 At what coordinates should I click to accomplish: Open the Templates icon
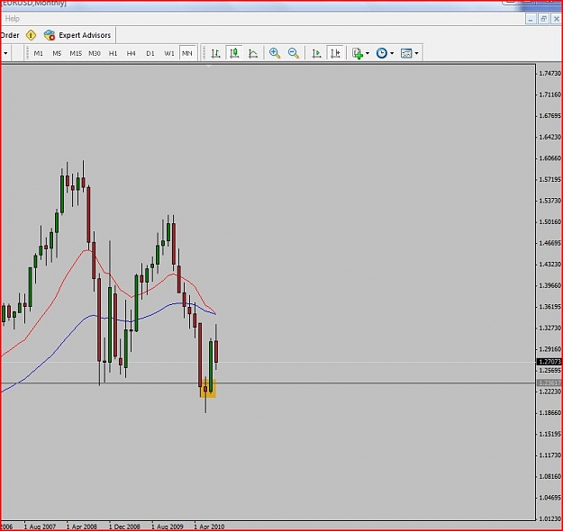tap(406, 53)
